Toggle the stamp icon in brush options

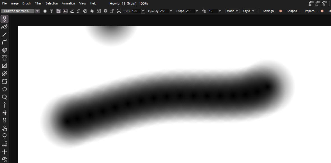pyautogui.click(x=58, y=11)
